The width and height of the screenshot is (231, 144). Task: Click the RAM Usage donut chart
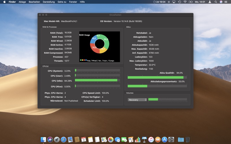point(100,44)
